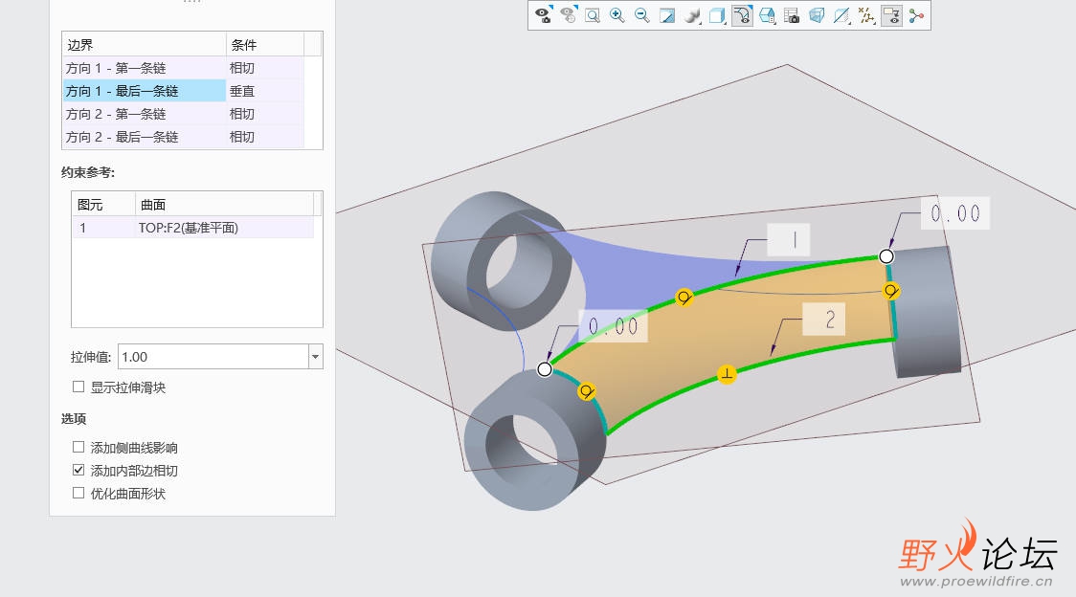Enable 优化曲面形状 checkbox
Screen dimensions: 1076x597
coord(78,493)
